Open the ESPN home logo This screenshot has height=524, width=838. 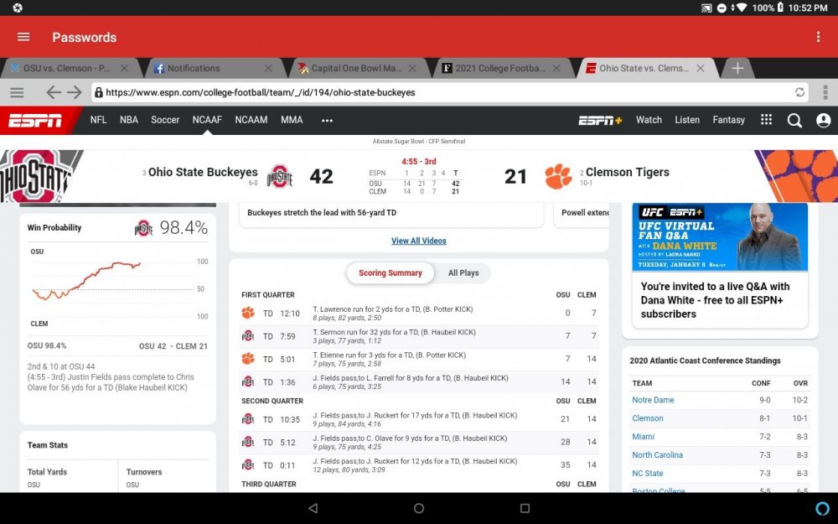[35, 120]
